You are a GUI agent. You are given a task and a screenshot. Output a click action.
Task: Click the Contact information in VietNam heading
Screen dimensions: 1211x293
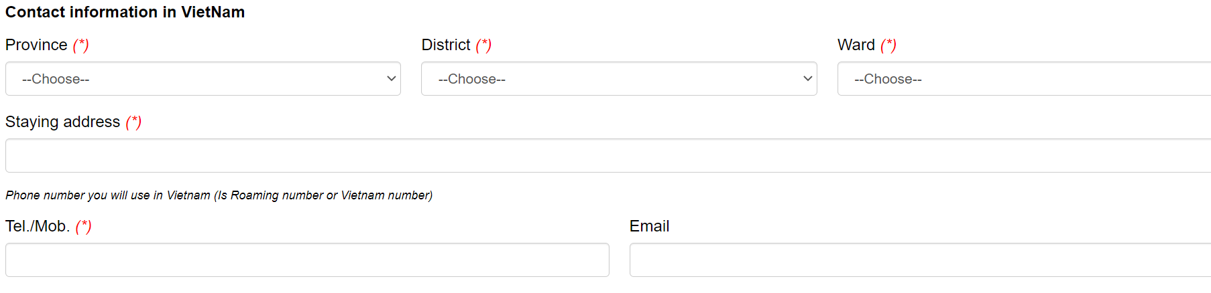[125, 12]
